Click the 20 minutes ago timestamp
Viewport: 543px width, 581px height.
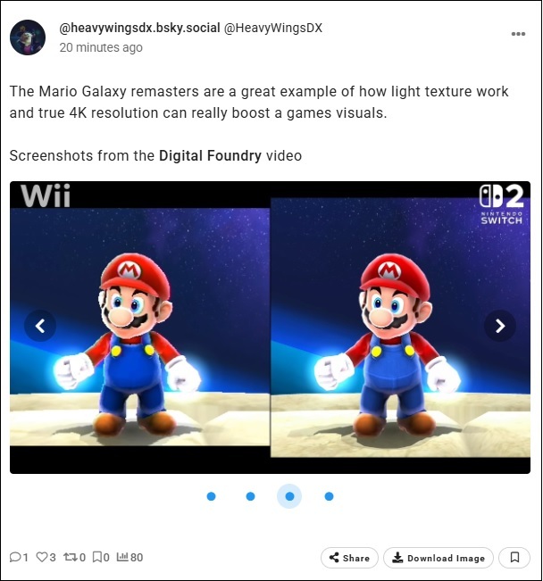click(x=101, y=47)
